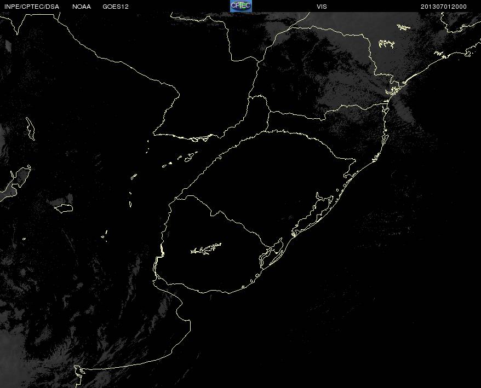
Task: Click the thick bright segment of Uruguay River border
Action: point(162,251)
